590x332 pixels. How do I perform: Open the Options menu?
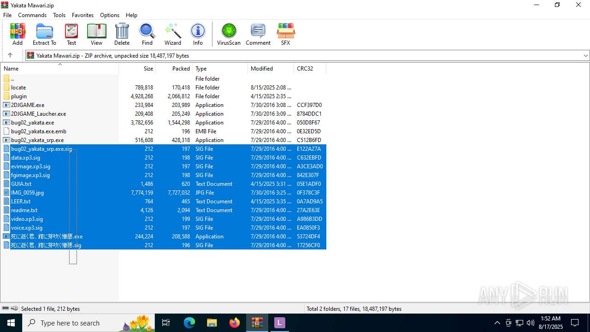coord(110,15)
